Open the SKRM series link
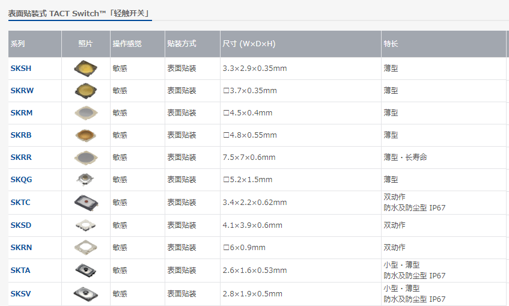Viewport: 509px width, 306px height. click(x=22, y=113)
